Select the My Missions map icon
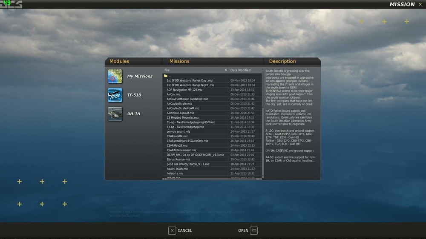 pyautogui.click(x=115, y=77)
